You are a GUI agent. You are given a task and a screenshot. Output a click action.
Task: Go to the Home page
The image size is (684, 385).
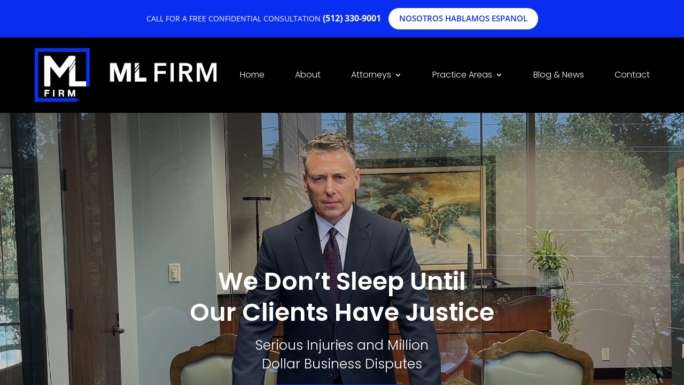click(x=252, y=75)
